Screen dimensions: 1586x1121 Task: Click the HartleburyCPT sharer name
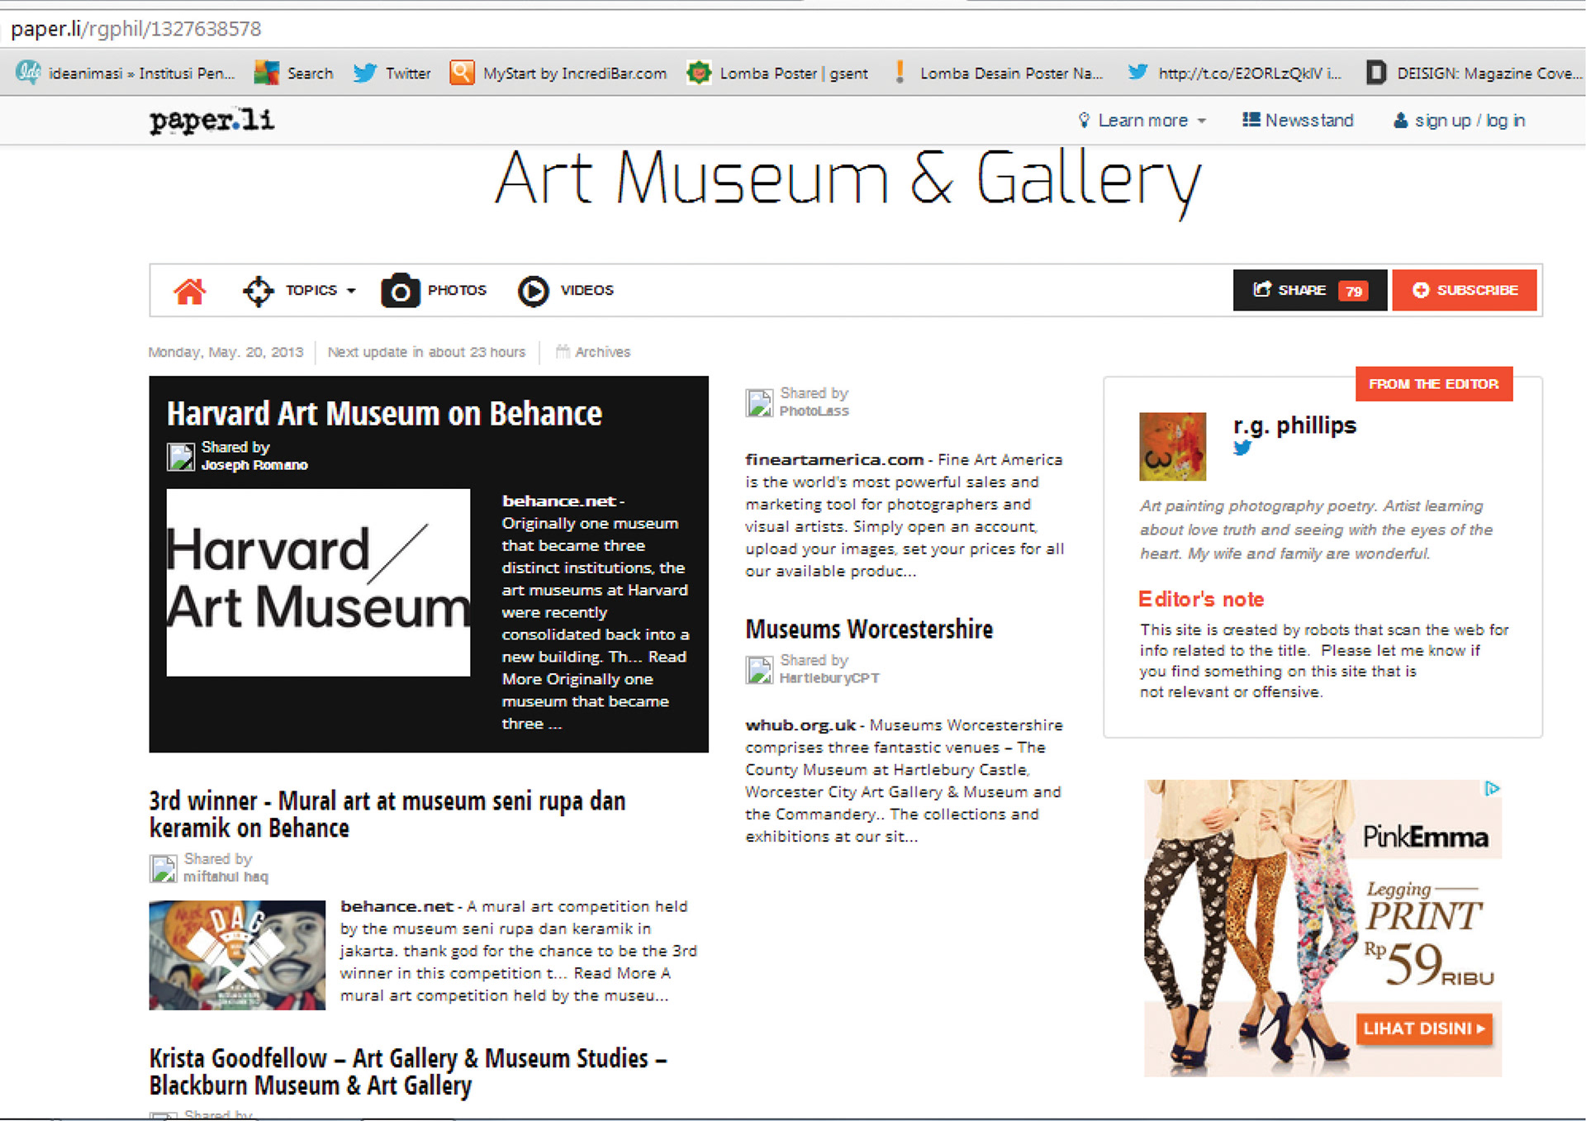[829, 678]
